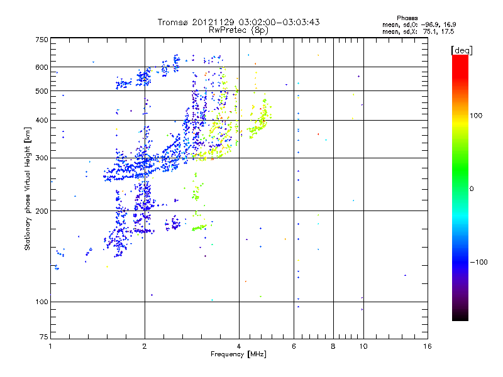The image size is (503, 377).
Task: Click the x-axis tick label '1'
Action: click(50, 346)
